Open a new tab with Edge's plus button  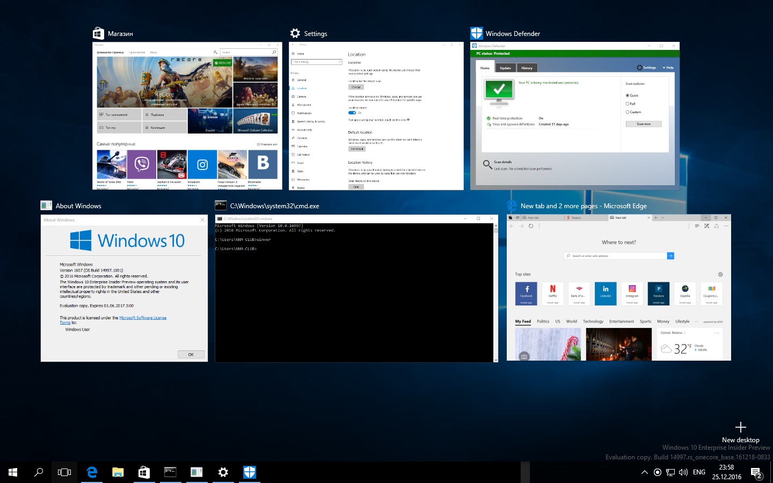click(x=655, y=218)
